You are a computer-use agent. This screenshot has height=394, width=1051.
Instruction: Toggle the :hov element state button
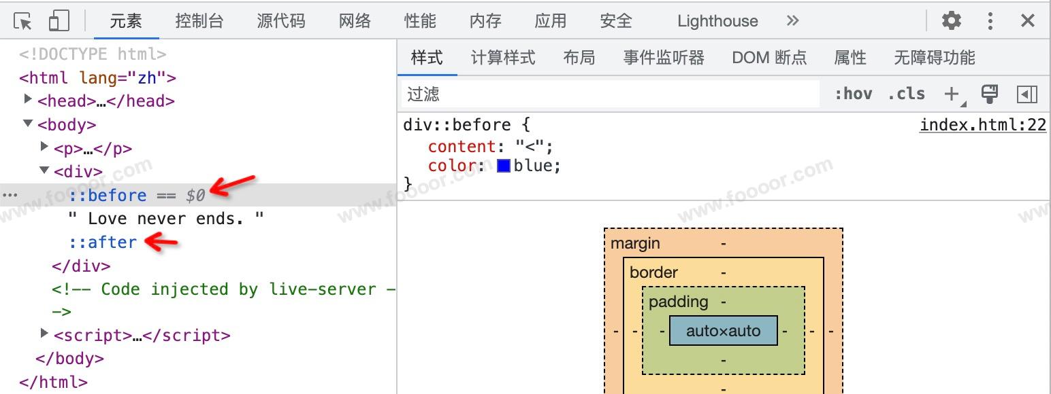coord(853,94)
